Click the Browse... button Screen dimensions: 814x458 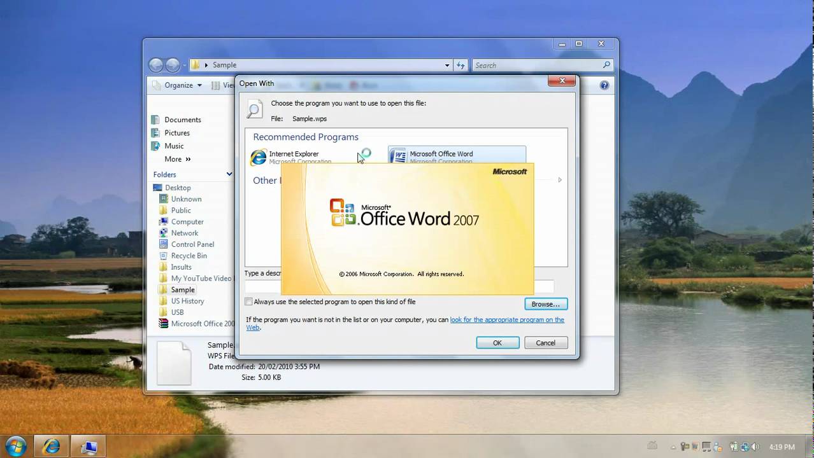(545, 304)
